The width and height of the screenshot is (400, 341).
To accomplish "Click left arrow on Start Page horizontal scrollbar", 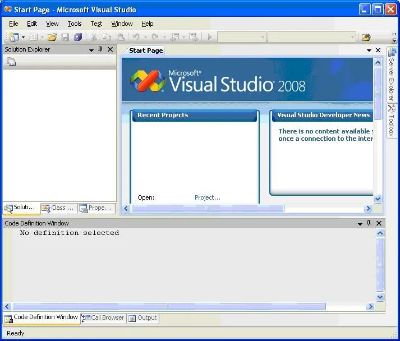I will coord(126,209).
